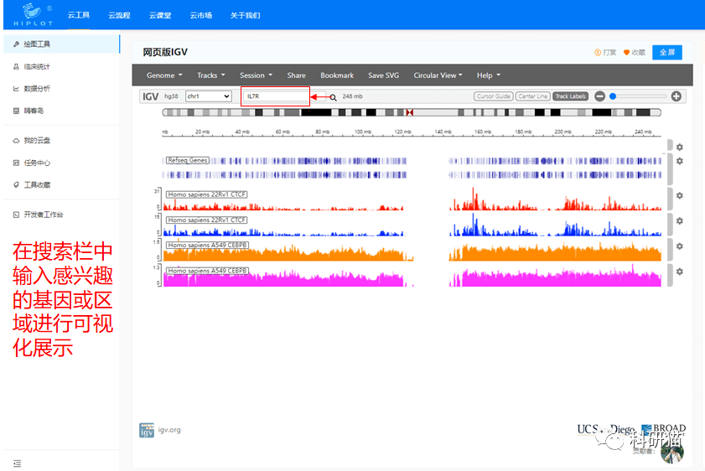Expand the Tracks dropdown menu
Viewport: 705px width, 471px height.
point(210,75)
